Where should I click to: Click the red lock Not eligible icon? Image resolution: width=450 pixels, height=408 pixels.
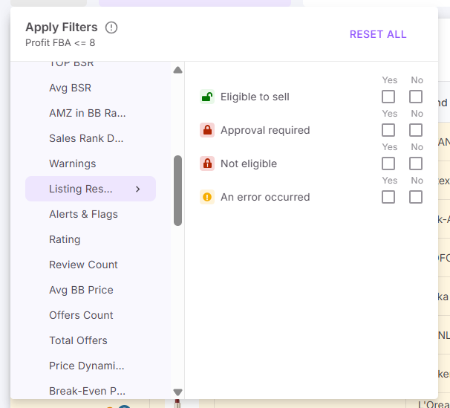click(x=207, y=163)
